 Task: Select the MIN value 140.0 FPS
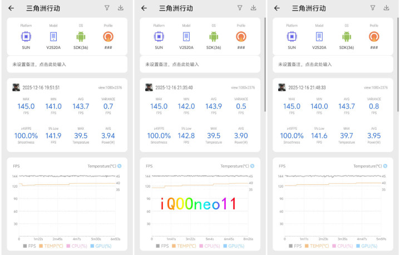pyautogui.click(x=319, y=106)
